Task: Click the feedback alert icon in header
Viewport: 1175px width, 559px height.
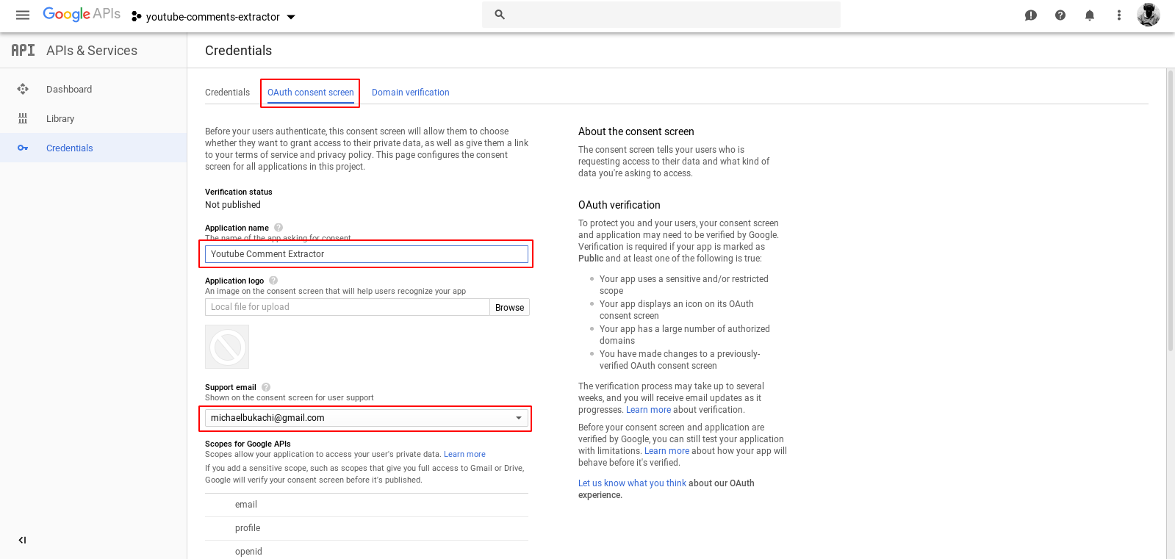Action: [1030, 15]
